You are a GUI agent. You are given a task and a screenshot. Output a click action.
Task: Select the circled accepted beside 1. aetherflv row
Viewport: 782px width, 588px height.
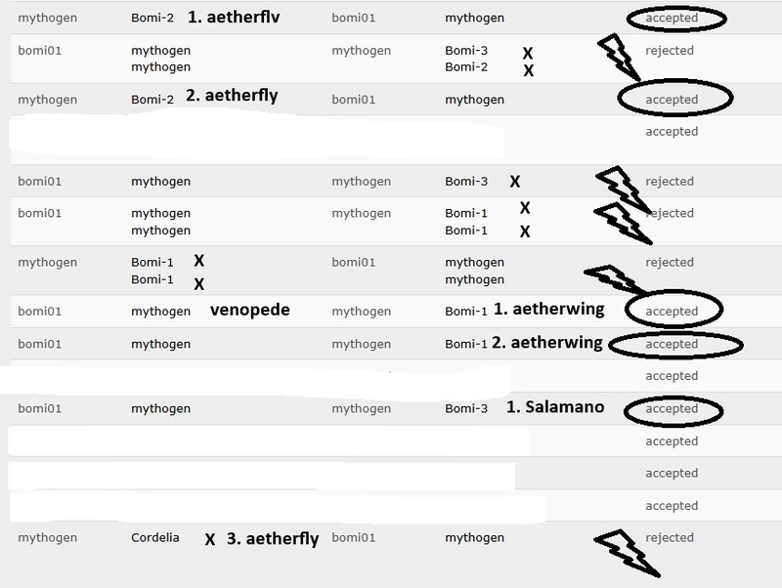click(x=671, y=18)
